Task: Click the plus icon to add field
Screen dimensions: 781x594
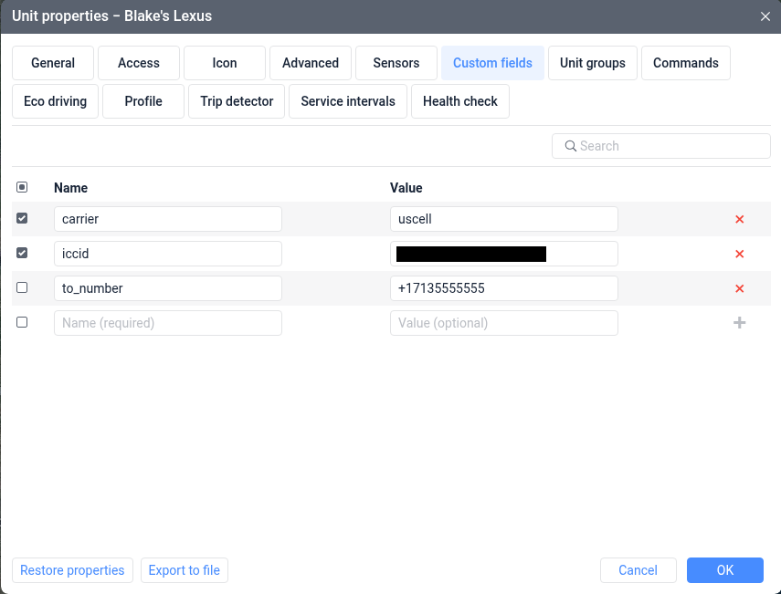Action: (x=740, y=323)
